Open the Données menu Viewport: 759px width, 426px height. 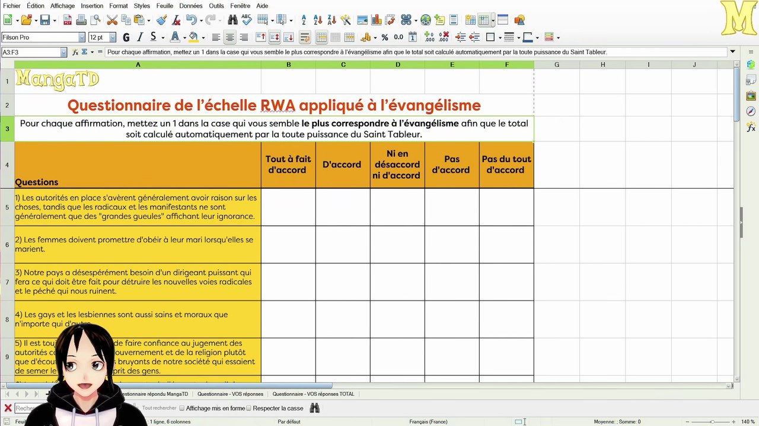tap(191, 6)
